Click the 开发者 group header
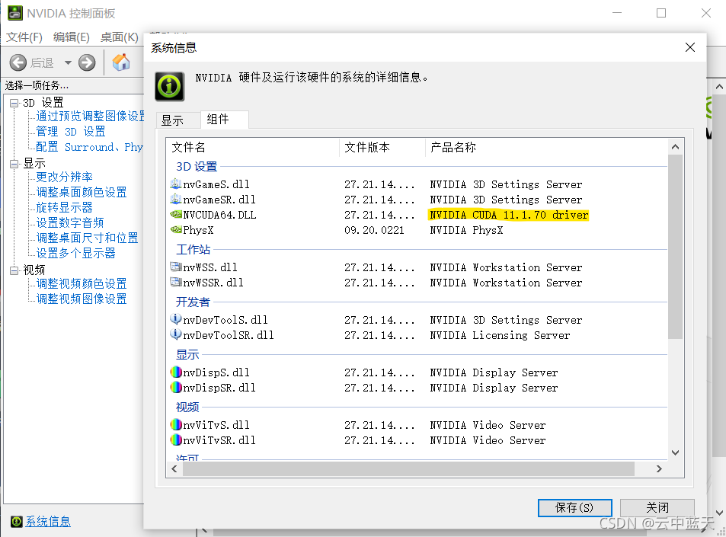Viewport: 726px width, 537px height. pos(193,302)
